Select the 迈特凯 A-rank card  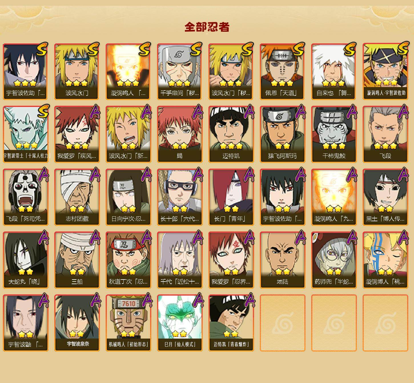pyautogui.click(x=231, y=134)
